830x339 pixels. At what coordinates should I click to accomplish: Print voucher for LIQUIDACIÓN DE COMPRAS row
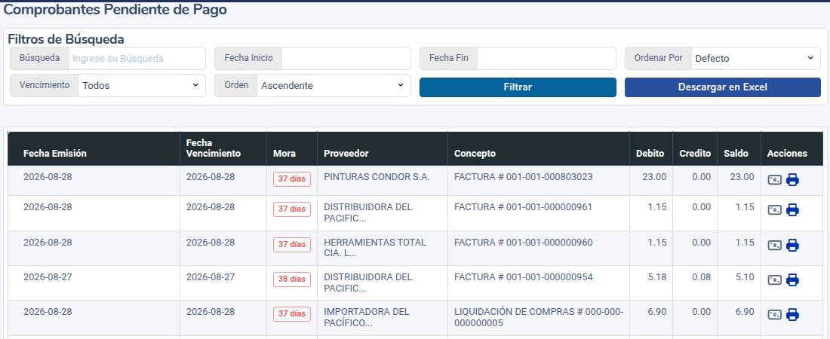tap(792, 315)
